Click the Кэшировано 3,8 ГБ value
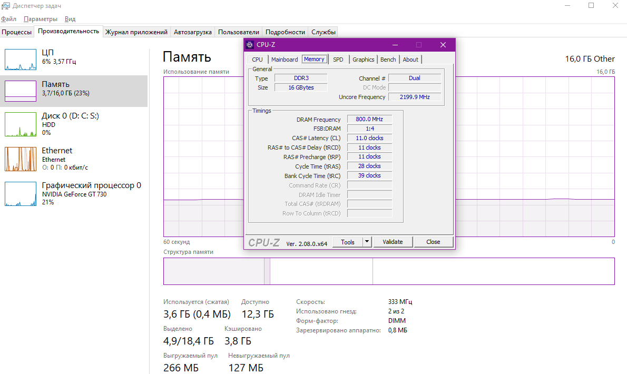The width and height of the screenshot is (627, 374). [x=238, y=341]
